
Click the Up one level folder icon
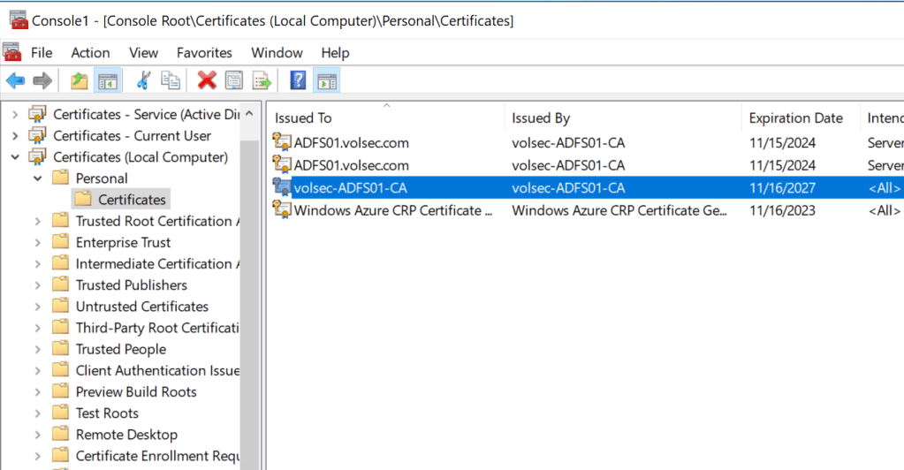pos(80,81)
